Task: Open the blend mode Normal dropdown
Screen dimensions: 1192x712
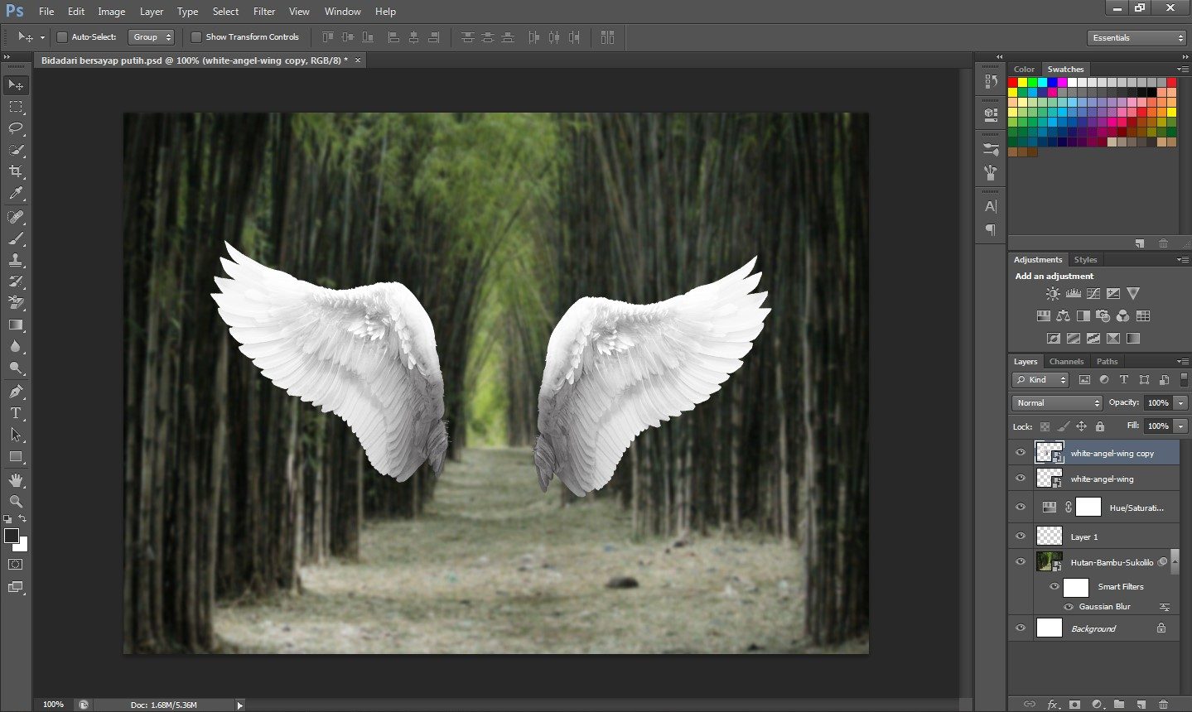Action: [1057, 403]
